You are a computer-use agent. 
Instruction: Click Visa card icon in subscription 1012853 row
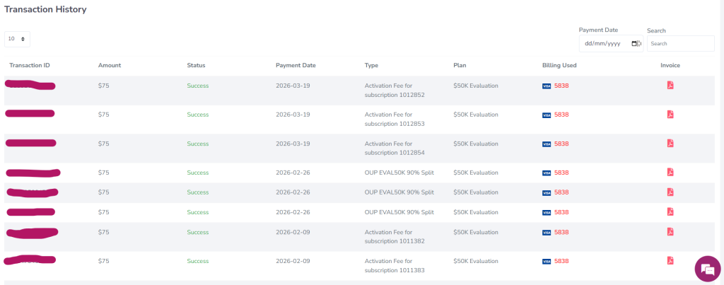(x=547, y=115)
